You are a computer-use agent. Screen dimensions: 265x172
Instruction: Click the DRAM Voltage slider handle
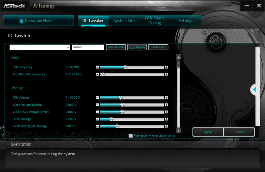tap(111, 119)
